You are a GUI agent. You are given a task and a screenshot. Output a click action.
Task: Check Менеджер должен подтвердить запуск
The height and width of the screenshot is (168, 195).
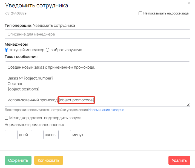[7, 118]
